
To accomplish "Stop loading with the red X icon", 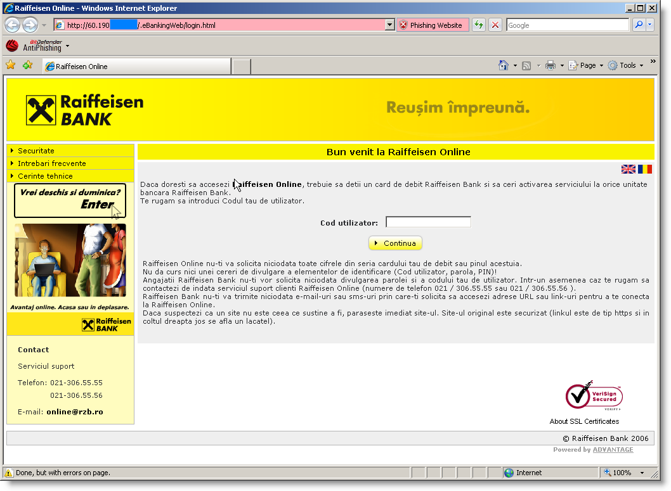I will [495, 25].
